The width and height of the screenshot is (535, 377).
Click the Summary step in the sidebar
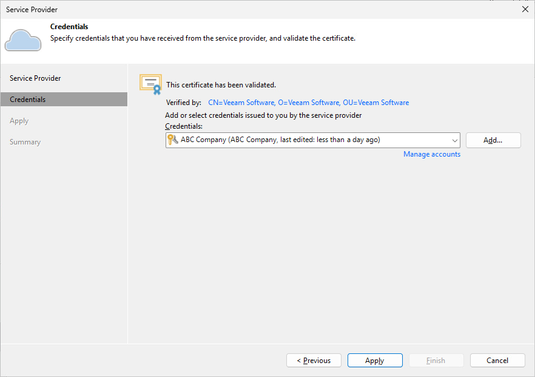coord(25,141)
